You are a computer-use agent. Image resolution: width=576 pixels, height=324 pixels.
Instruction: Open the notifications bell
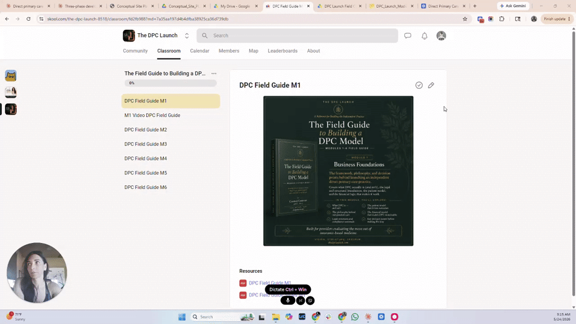[424, 35]
